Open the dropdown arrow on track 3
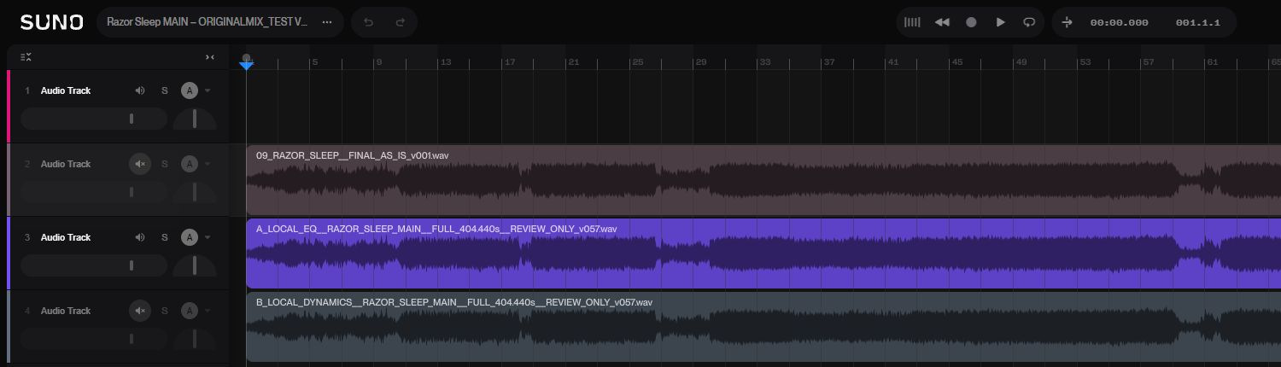This screenshot has height=367, width=1281. [207, 237]
